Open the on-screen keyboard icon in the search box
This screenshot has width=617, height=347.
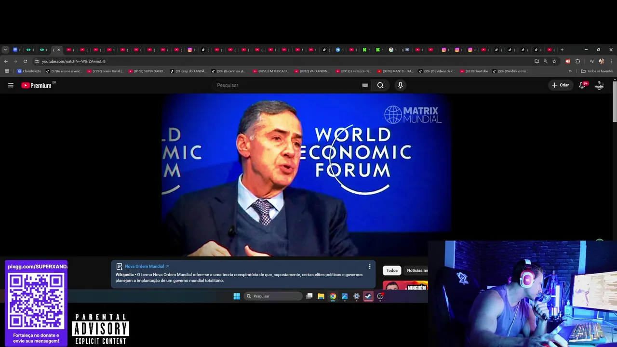(x=365, y=85)
